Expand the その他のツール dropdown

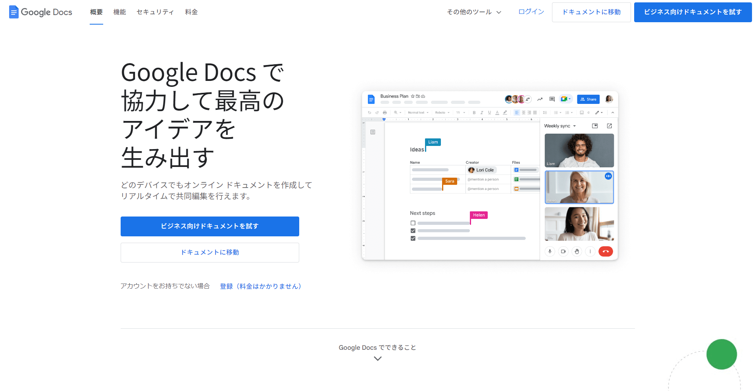(x=474, y=12)
